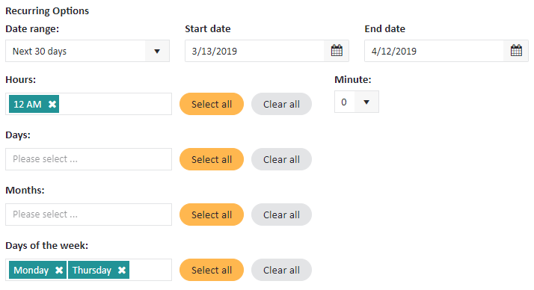The width and height of the screenshot is (534, 290).
Task: Open the Minute dropdown
Action: click(366, 102)
